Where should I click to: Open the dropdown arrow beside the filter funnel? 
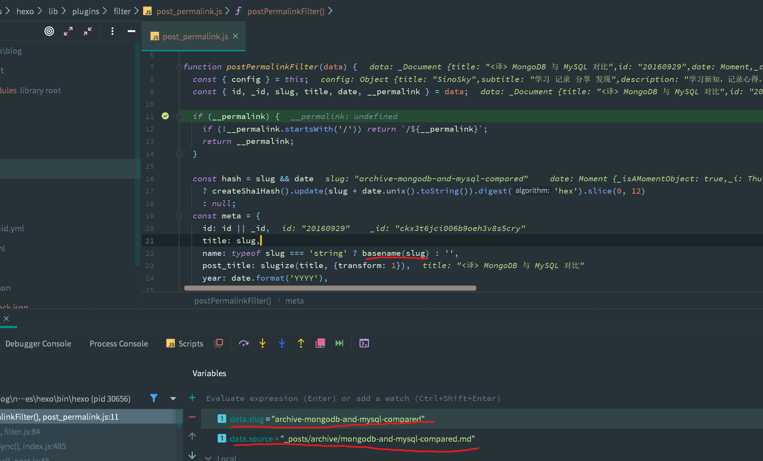[x=173, y=398]
